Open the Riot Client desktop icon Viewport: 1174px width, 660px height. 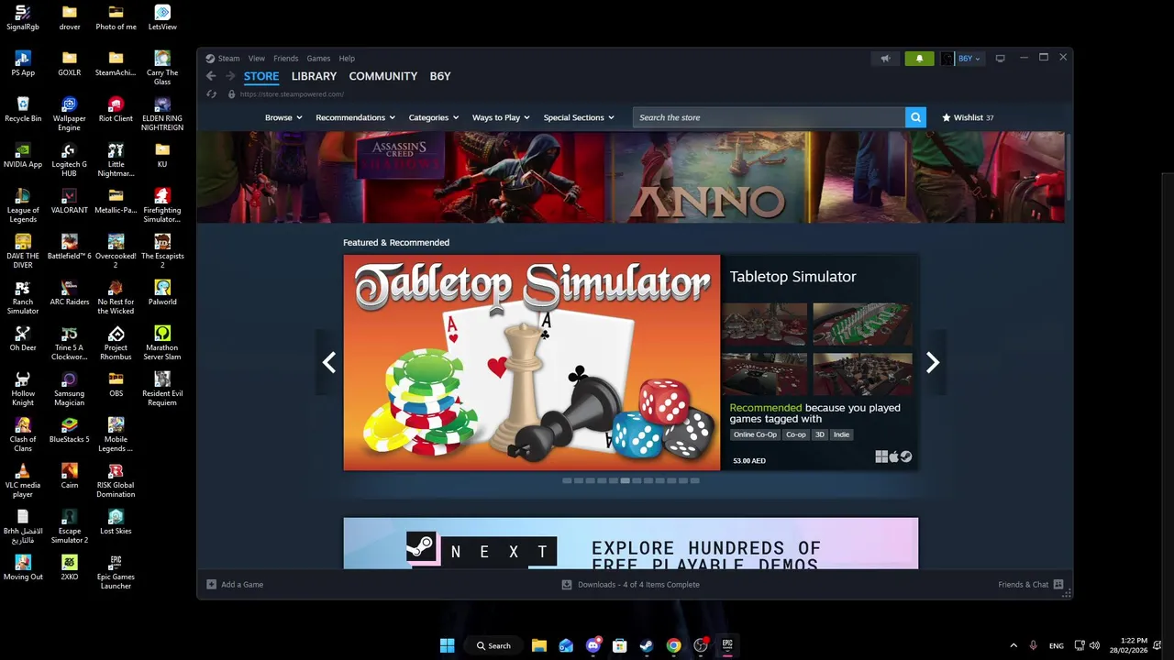coord(116,109)
